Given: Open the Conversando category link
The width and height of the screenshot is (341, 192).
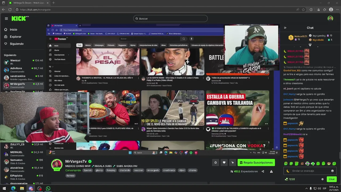Looking at the screenshot, I should tap(73, 170).
